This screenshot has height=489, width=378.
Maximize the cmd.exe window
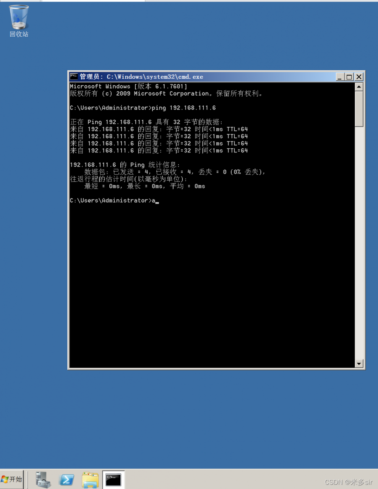pyautogui.click(x=349, y=77)
